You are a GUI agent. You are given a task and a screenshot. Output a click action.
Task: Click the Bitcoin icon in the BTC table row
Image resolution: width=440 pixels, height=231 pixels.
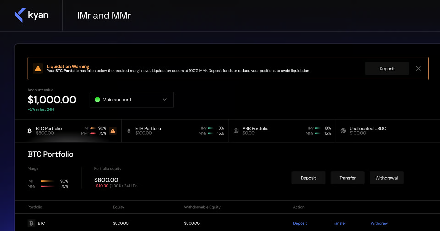(31, 223)
